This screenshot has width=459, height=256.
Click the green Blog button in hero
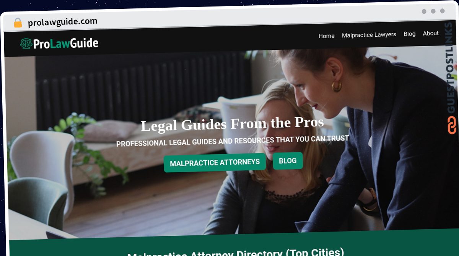(288, 161)
